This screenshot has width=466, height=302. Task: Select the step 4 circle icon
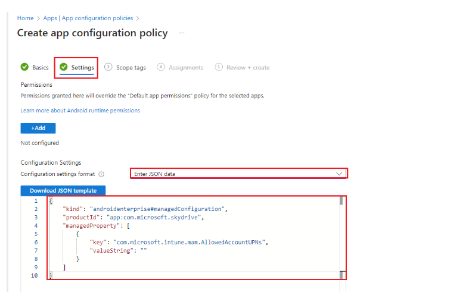coord(161,67)
